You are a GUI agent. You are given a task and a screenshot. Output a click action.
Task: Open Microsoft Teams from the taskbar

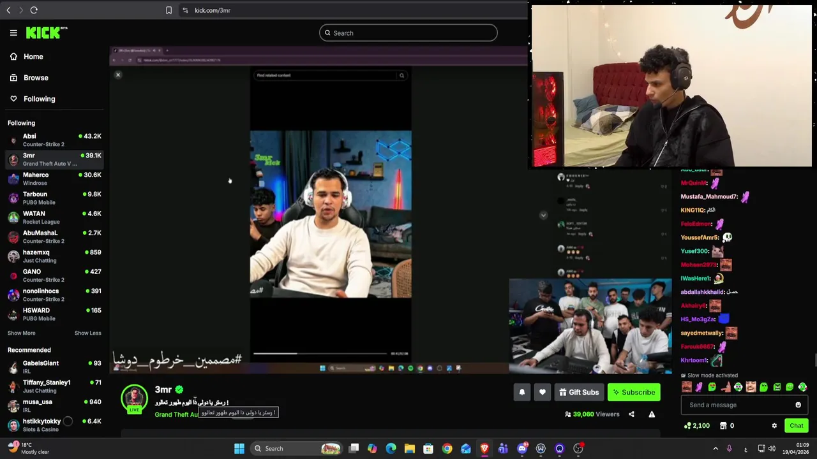(x=503, y=449)
